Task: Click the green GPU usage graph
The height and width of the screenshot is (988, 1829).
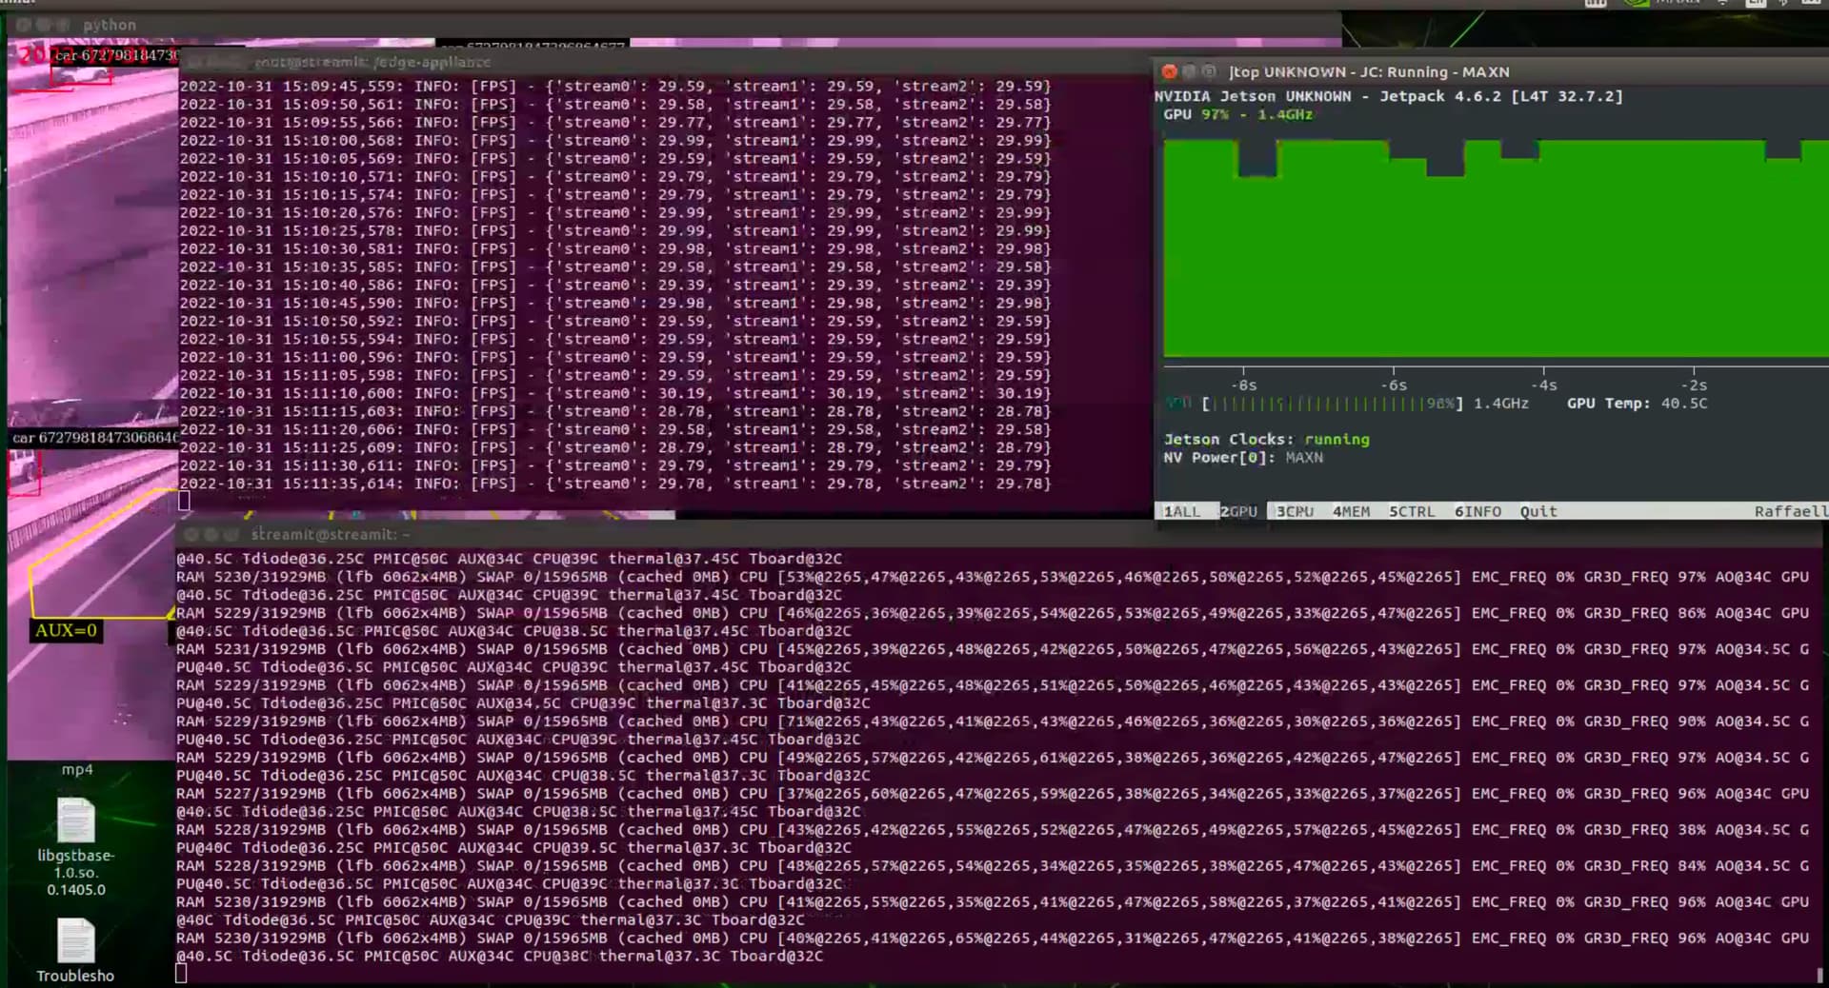Action: [x=1496, y=248]
